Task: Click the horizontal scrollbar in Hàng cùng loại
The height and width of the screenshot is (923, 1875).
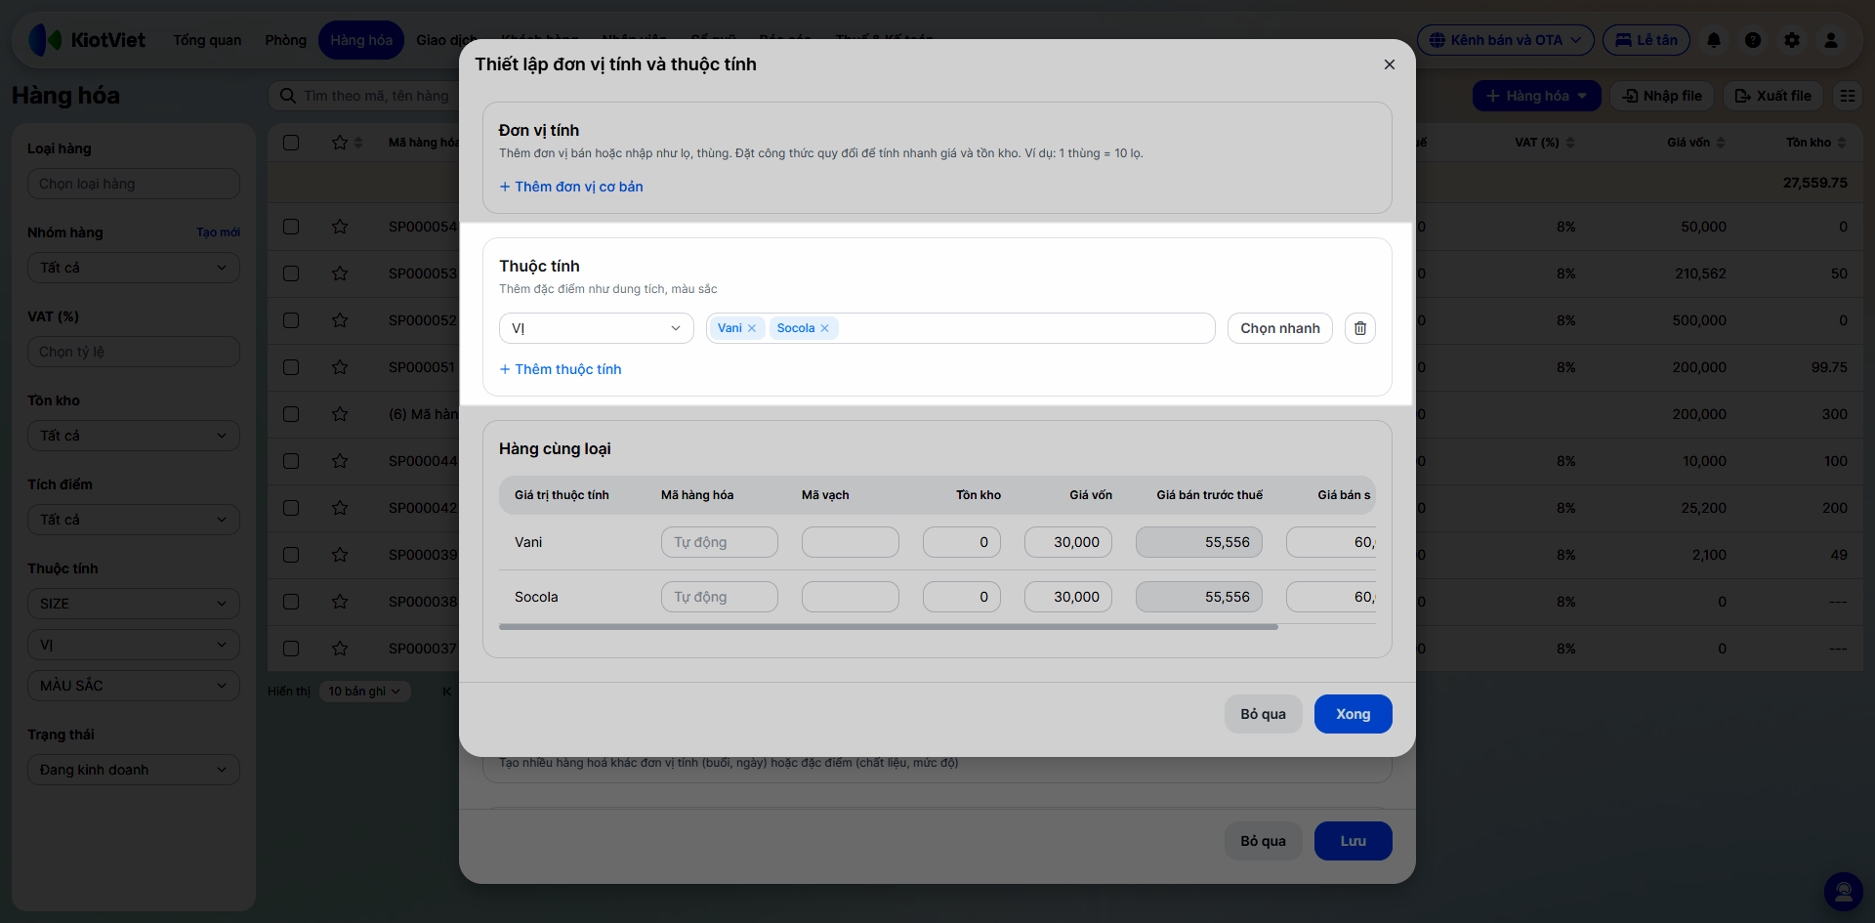Action: click(889, 627)
